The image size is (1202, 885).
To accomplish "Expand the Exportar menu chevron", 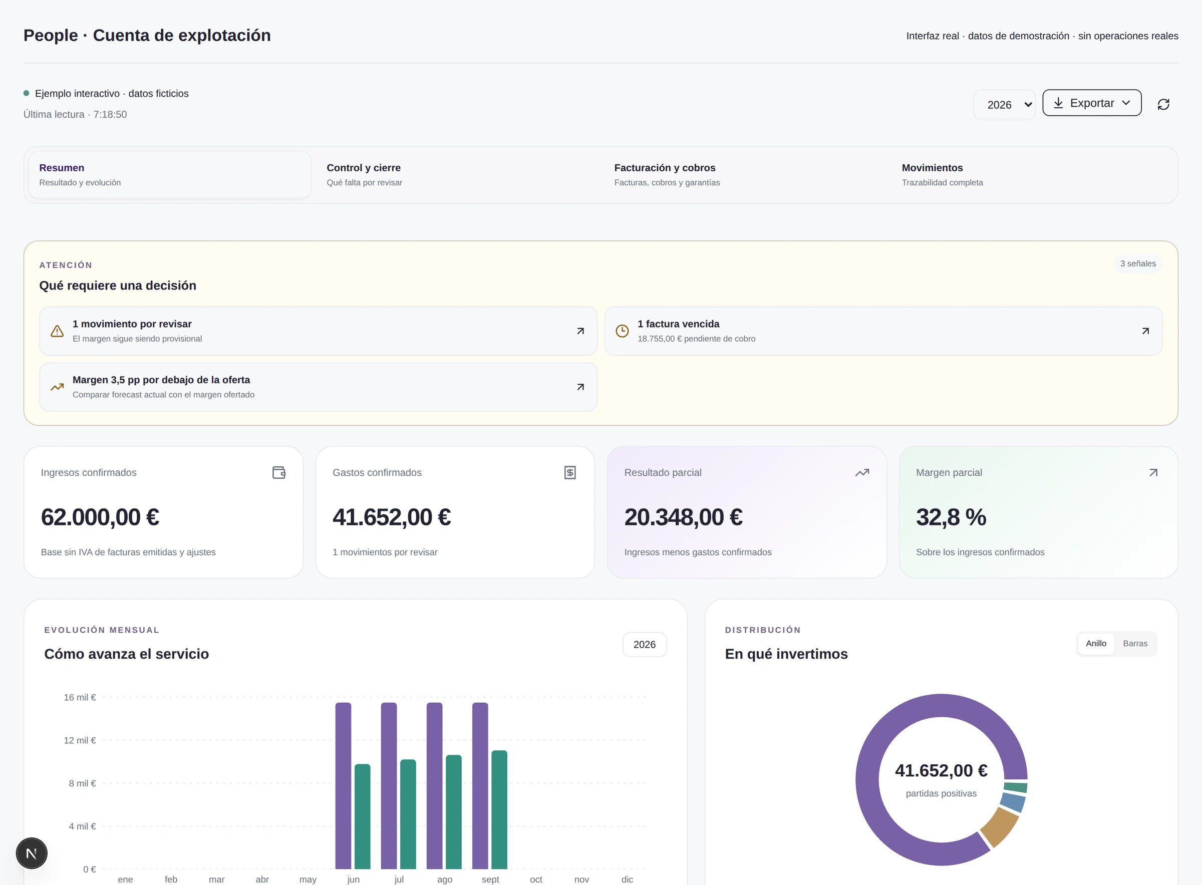I will [1126, 103].
